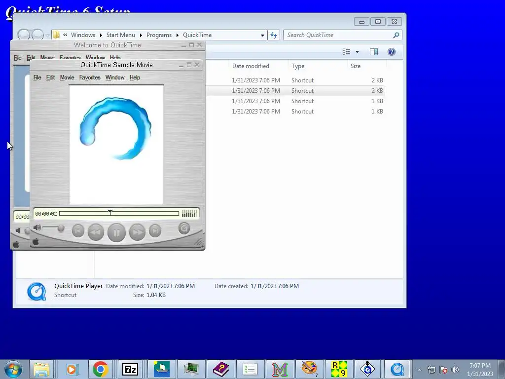
Task: Open Edit menu in QuickTime Sample Movie
Action: (x=50, y=77)
